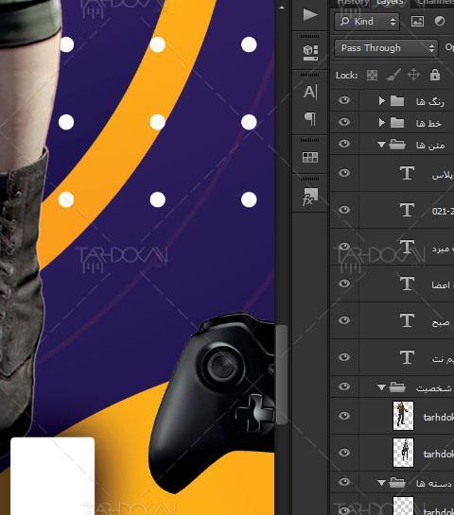Toggle visibility of نت text layer
The image size is (454, 515).
344,357
